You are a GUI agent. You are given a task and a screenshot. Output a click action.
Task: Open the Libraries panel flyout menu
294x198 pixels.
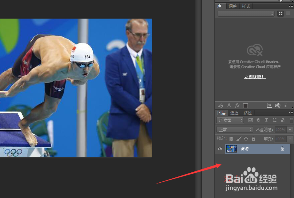pyautogui.click(x=291, y=6)
